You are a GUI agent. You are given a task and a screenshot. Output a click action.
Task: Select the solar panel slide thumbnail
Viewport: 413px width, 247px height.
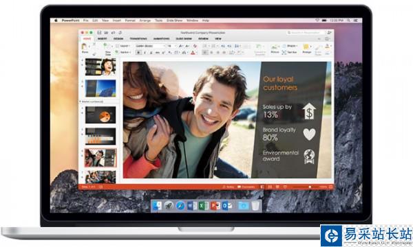(100, 89)
